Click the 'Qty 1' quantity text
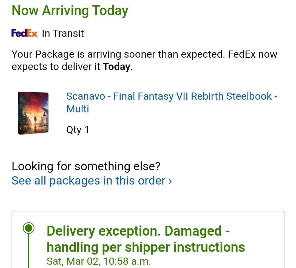Screen dimensions: 296x268 point(78,130)
